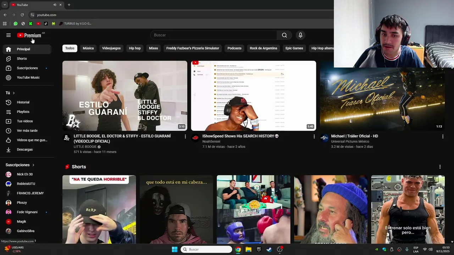
Task: Open Historial in the sidebar
Action: click(27, 102)
